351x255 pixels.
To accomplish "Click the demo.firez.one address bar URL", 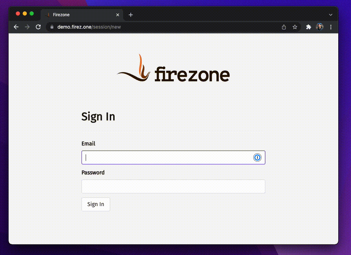I will [x=89, y=27].
